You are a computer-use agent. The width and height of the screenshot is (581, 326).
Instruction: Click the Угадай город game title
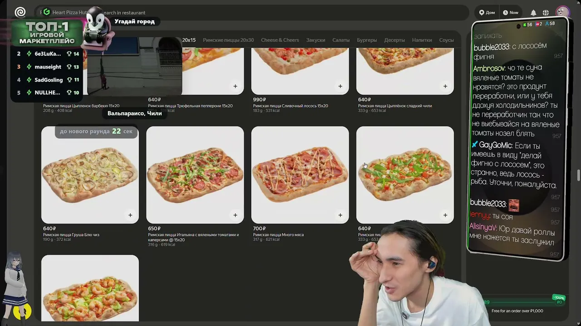click(134, 21)
